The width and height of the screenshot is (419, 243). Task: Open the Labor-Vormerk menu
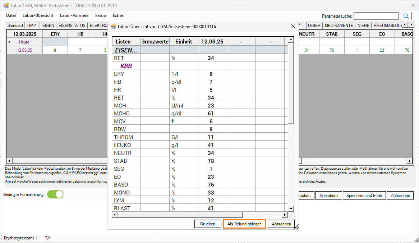click(74, 15)
